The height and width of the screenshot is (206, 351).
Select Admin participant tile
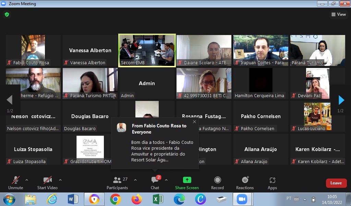(147, 83)
